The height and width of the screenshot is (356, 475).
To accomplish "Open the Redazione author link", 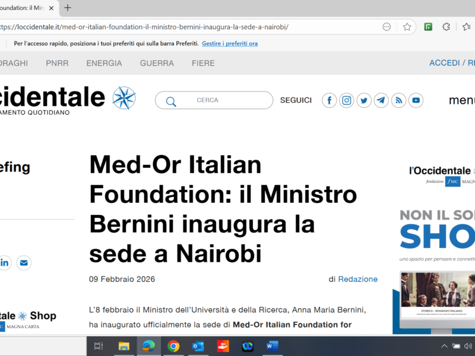I will coord(359,279).
